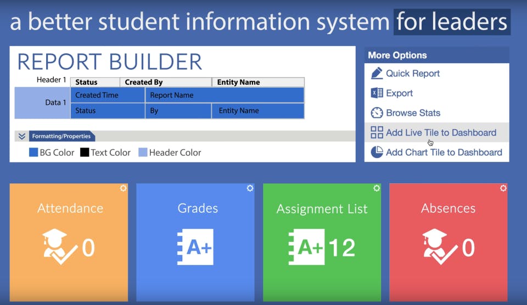Select the Entity Name column header
Image resolution: width=527 pixels, height=305 pixels.
click(258, 82)
